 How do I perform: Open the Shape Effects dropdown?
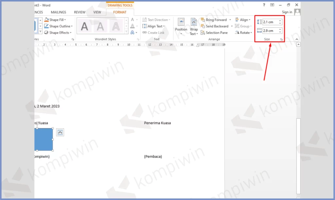pos(70,33)
